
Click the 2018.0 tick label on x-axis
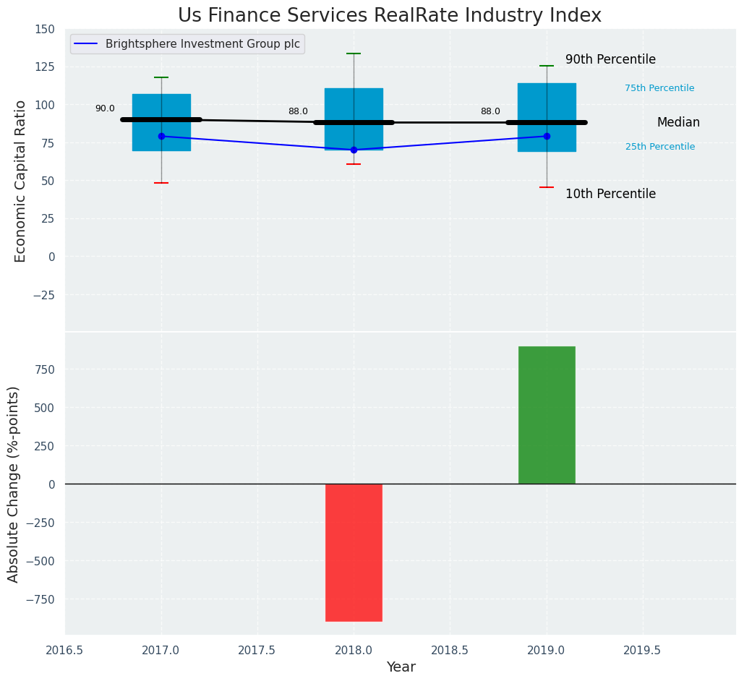[354, 650]
